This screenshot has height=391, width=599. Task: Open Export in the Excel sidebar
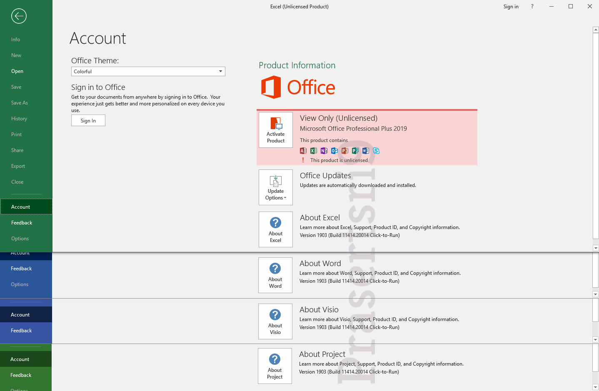click(26, 166)
